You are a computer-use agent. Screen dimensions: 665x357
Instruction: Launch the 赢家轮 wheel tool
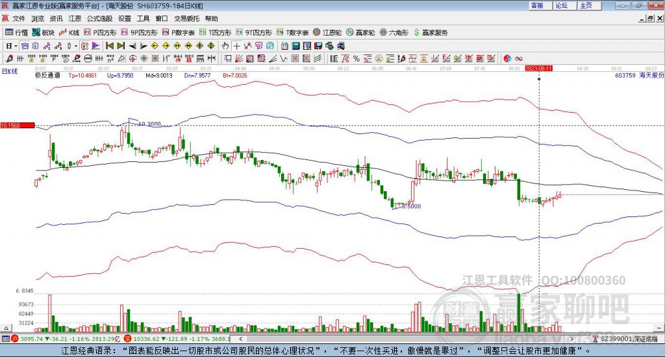[360, 32]
